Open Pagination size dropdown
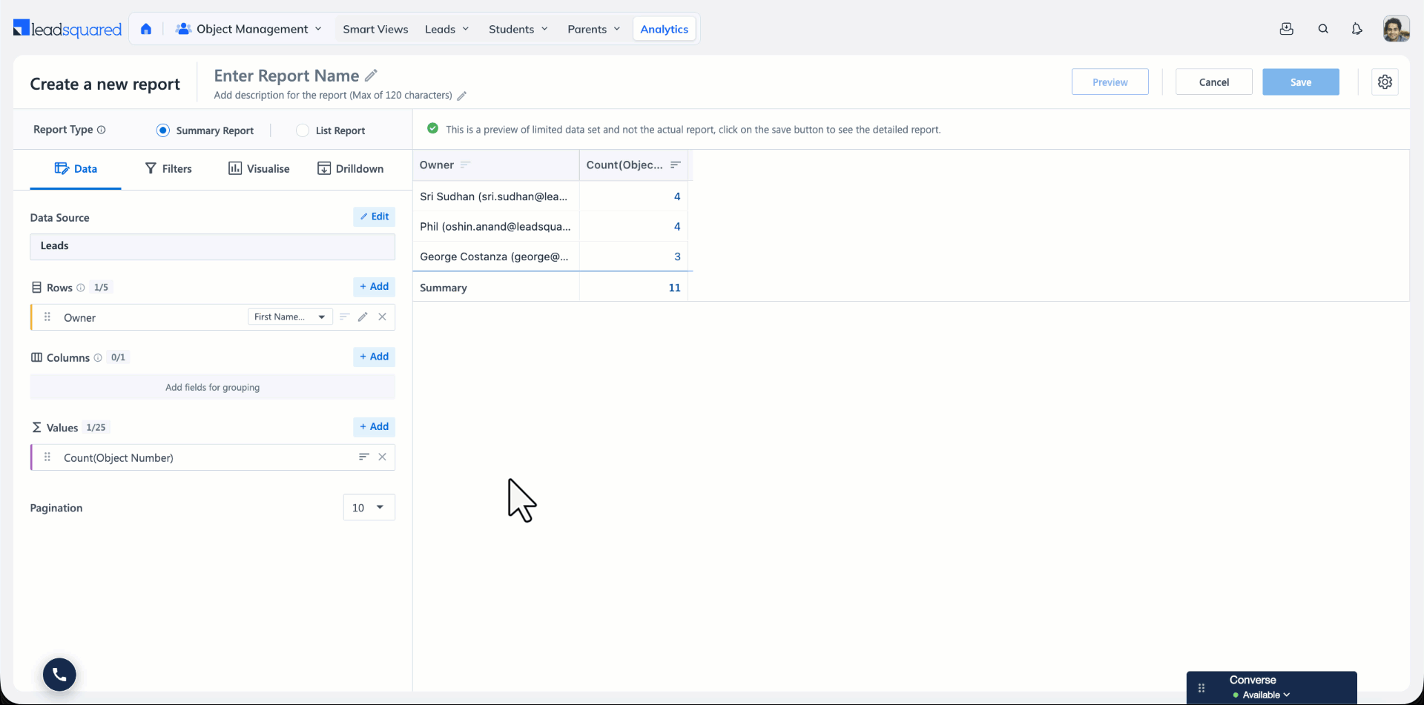Screen dimensions: 1424x705 pos(369,507)
